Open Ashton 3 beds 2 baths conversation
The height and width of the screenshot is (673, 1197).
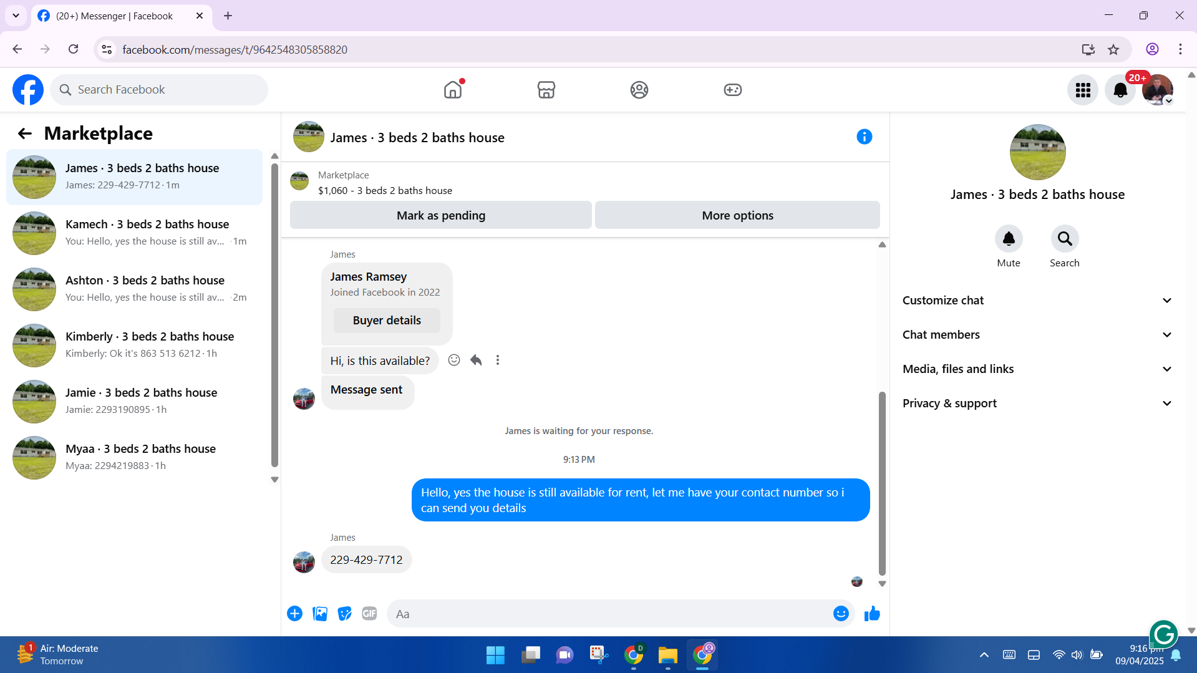[134, 289]
